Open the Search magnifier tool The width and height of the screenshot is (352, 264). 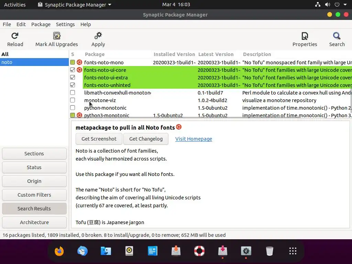tap(337, 36)
